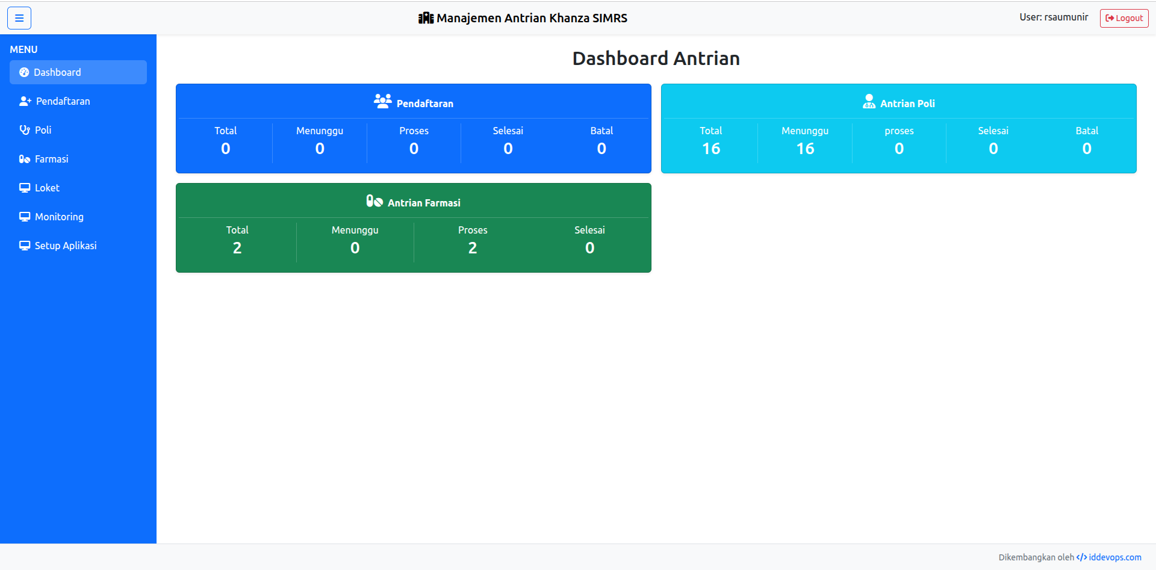
Task: Click the Pendaftaran Batal count
Action: [x=601, y=149]
